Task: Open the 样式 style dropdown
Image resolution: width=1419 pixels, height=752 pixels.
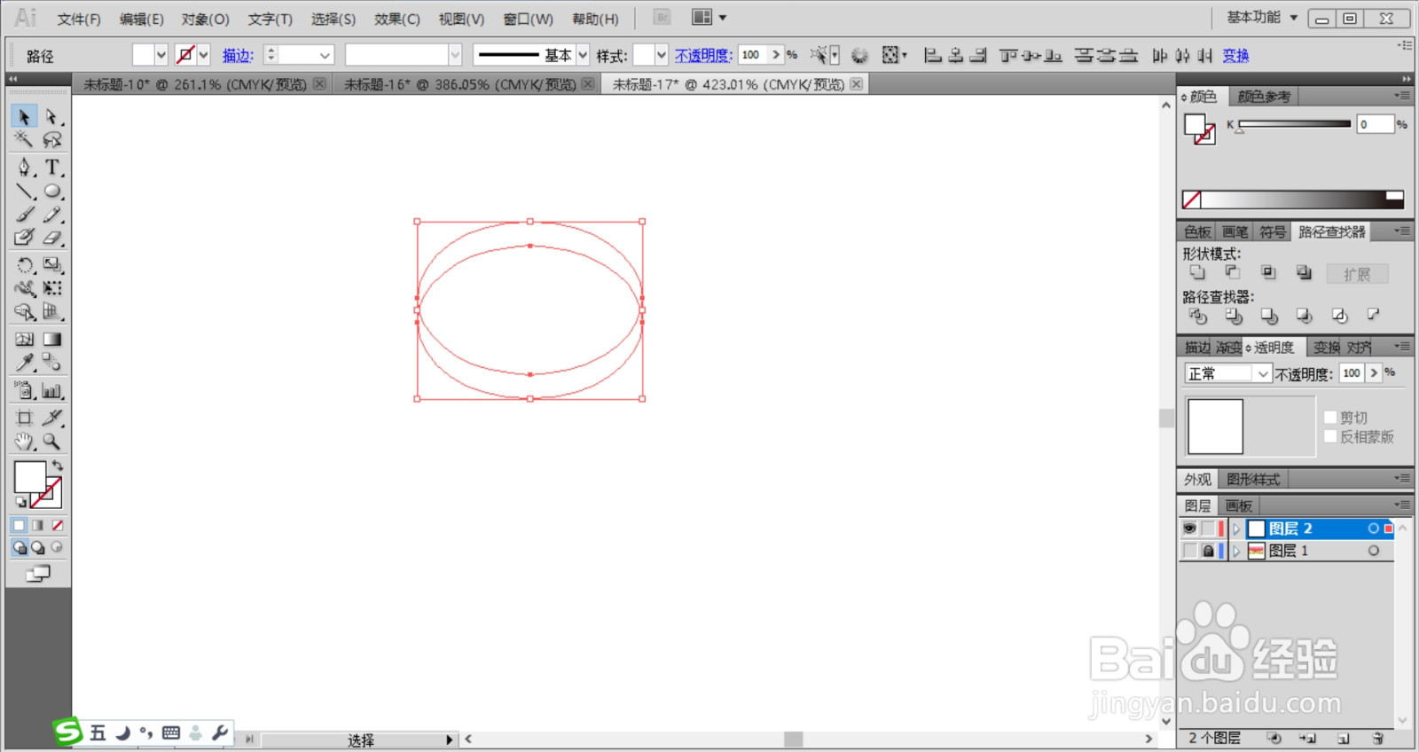Action: point(661,55)
